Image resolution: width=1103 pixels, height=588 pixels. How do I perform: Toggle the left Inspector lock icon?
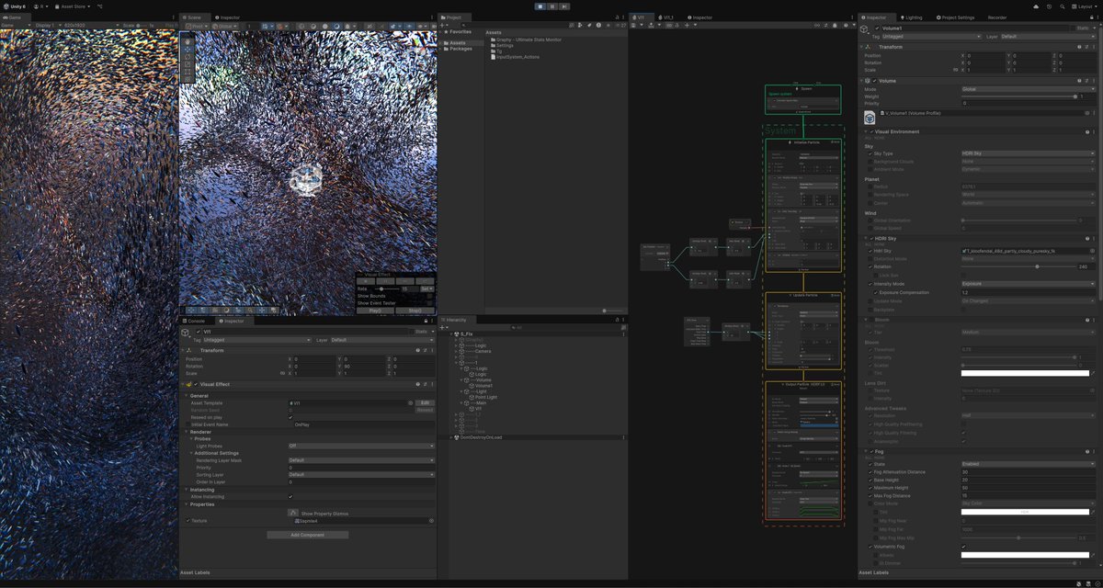tap(425, 321)
